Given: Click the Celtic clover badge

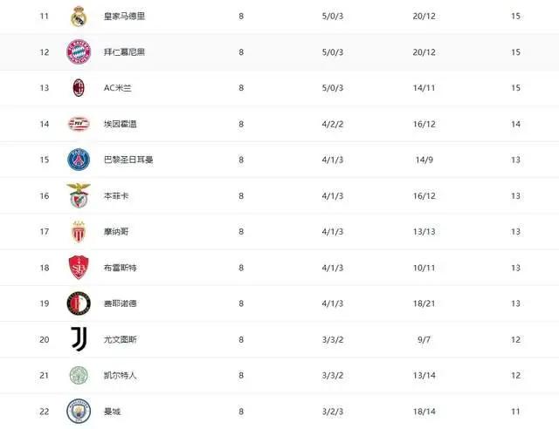Looking at the screenshot, I should click(x=79, y=375).
